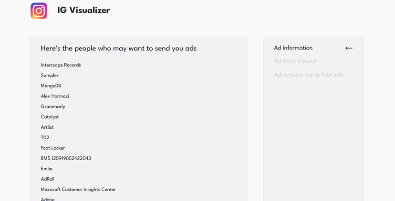Open the Ad Posts Viewed section

tap(295, 61)
